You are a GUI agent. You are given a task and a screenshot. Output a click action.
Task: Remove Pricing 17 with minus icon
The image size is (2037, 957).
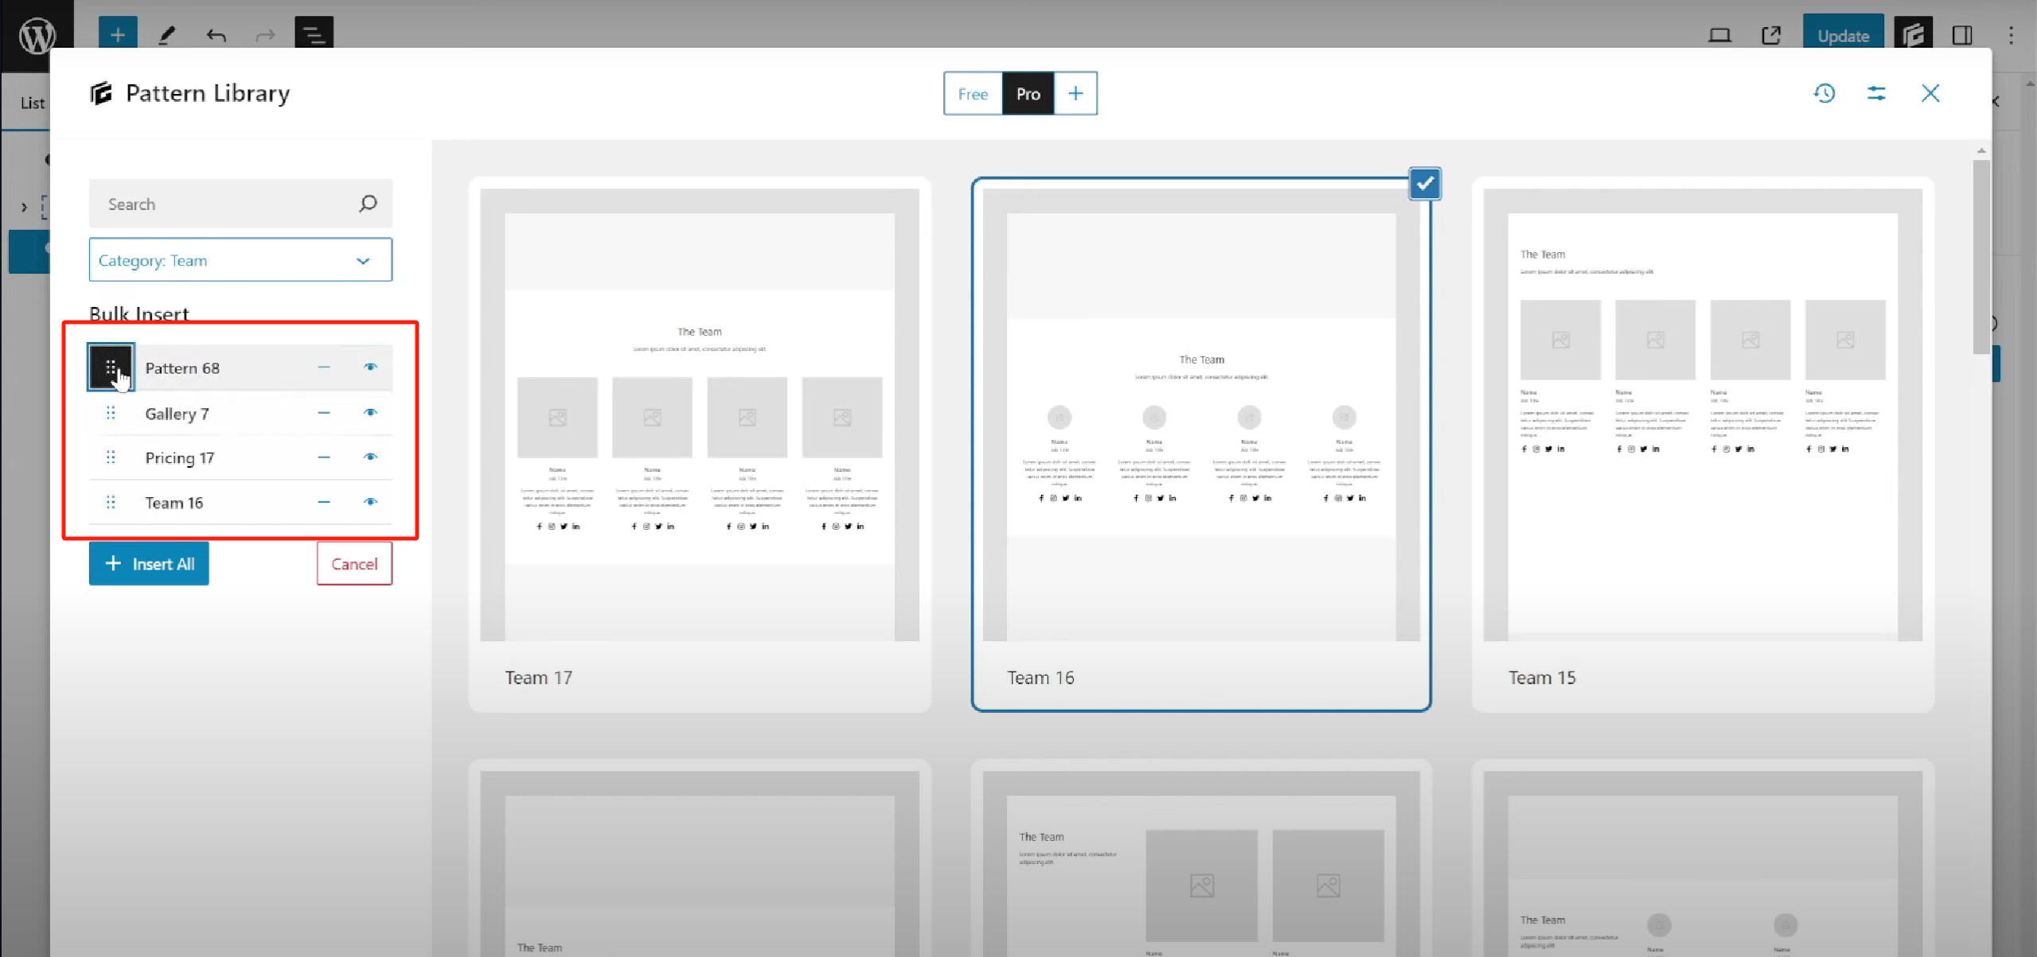324,457
